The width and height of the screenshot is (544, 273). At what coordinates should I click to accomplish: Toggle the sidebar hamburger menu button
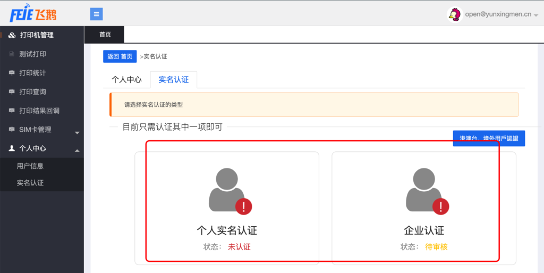coord(97,14)
